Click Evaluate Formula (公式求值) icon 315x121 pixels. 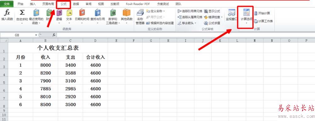(206, 23)
